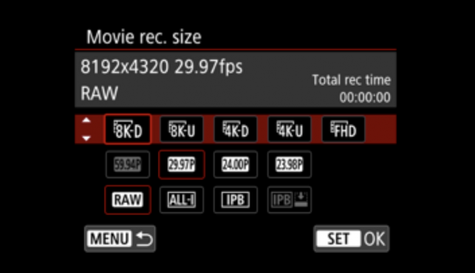
Task: Select the 8K-D resolution icon
Action: 128,129
